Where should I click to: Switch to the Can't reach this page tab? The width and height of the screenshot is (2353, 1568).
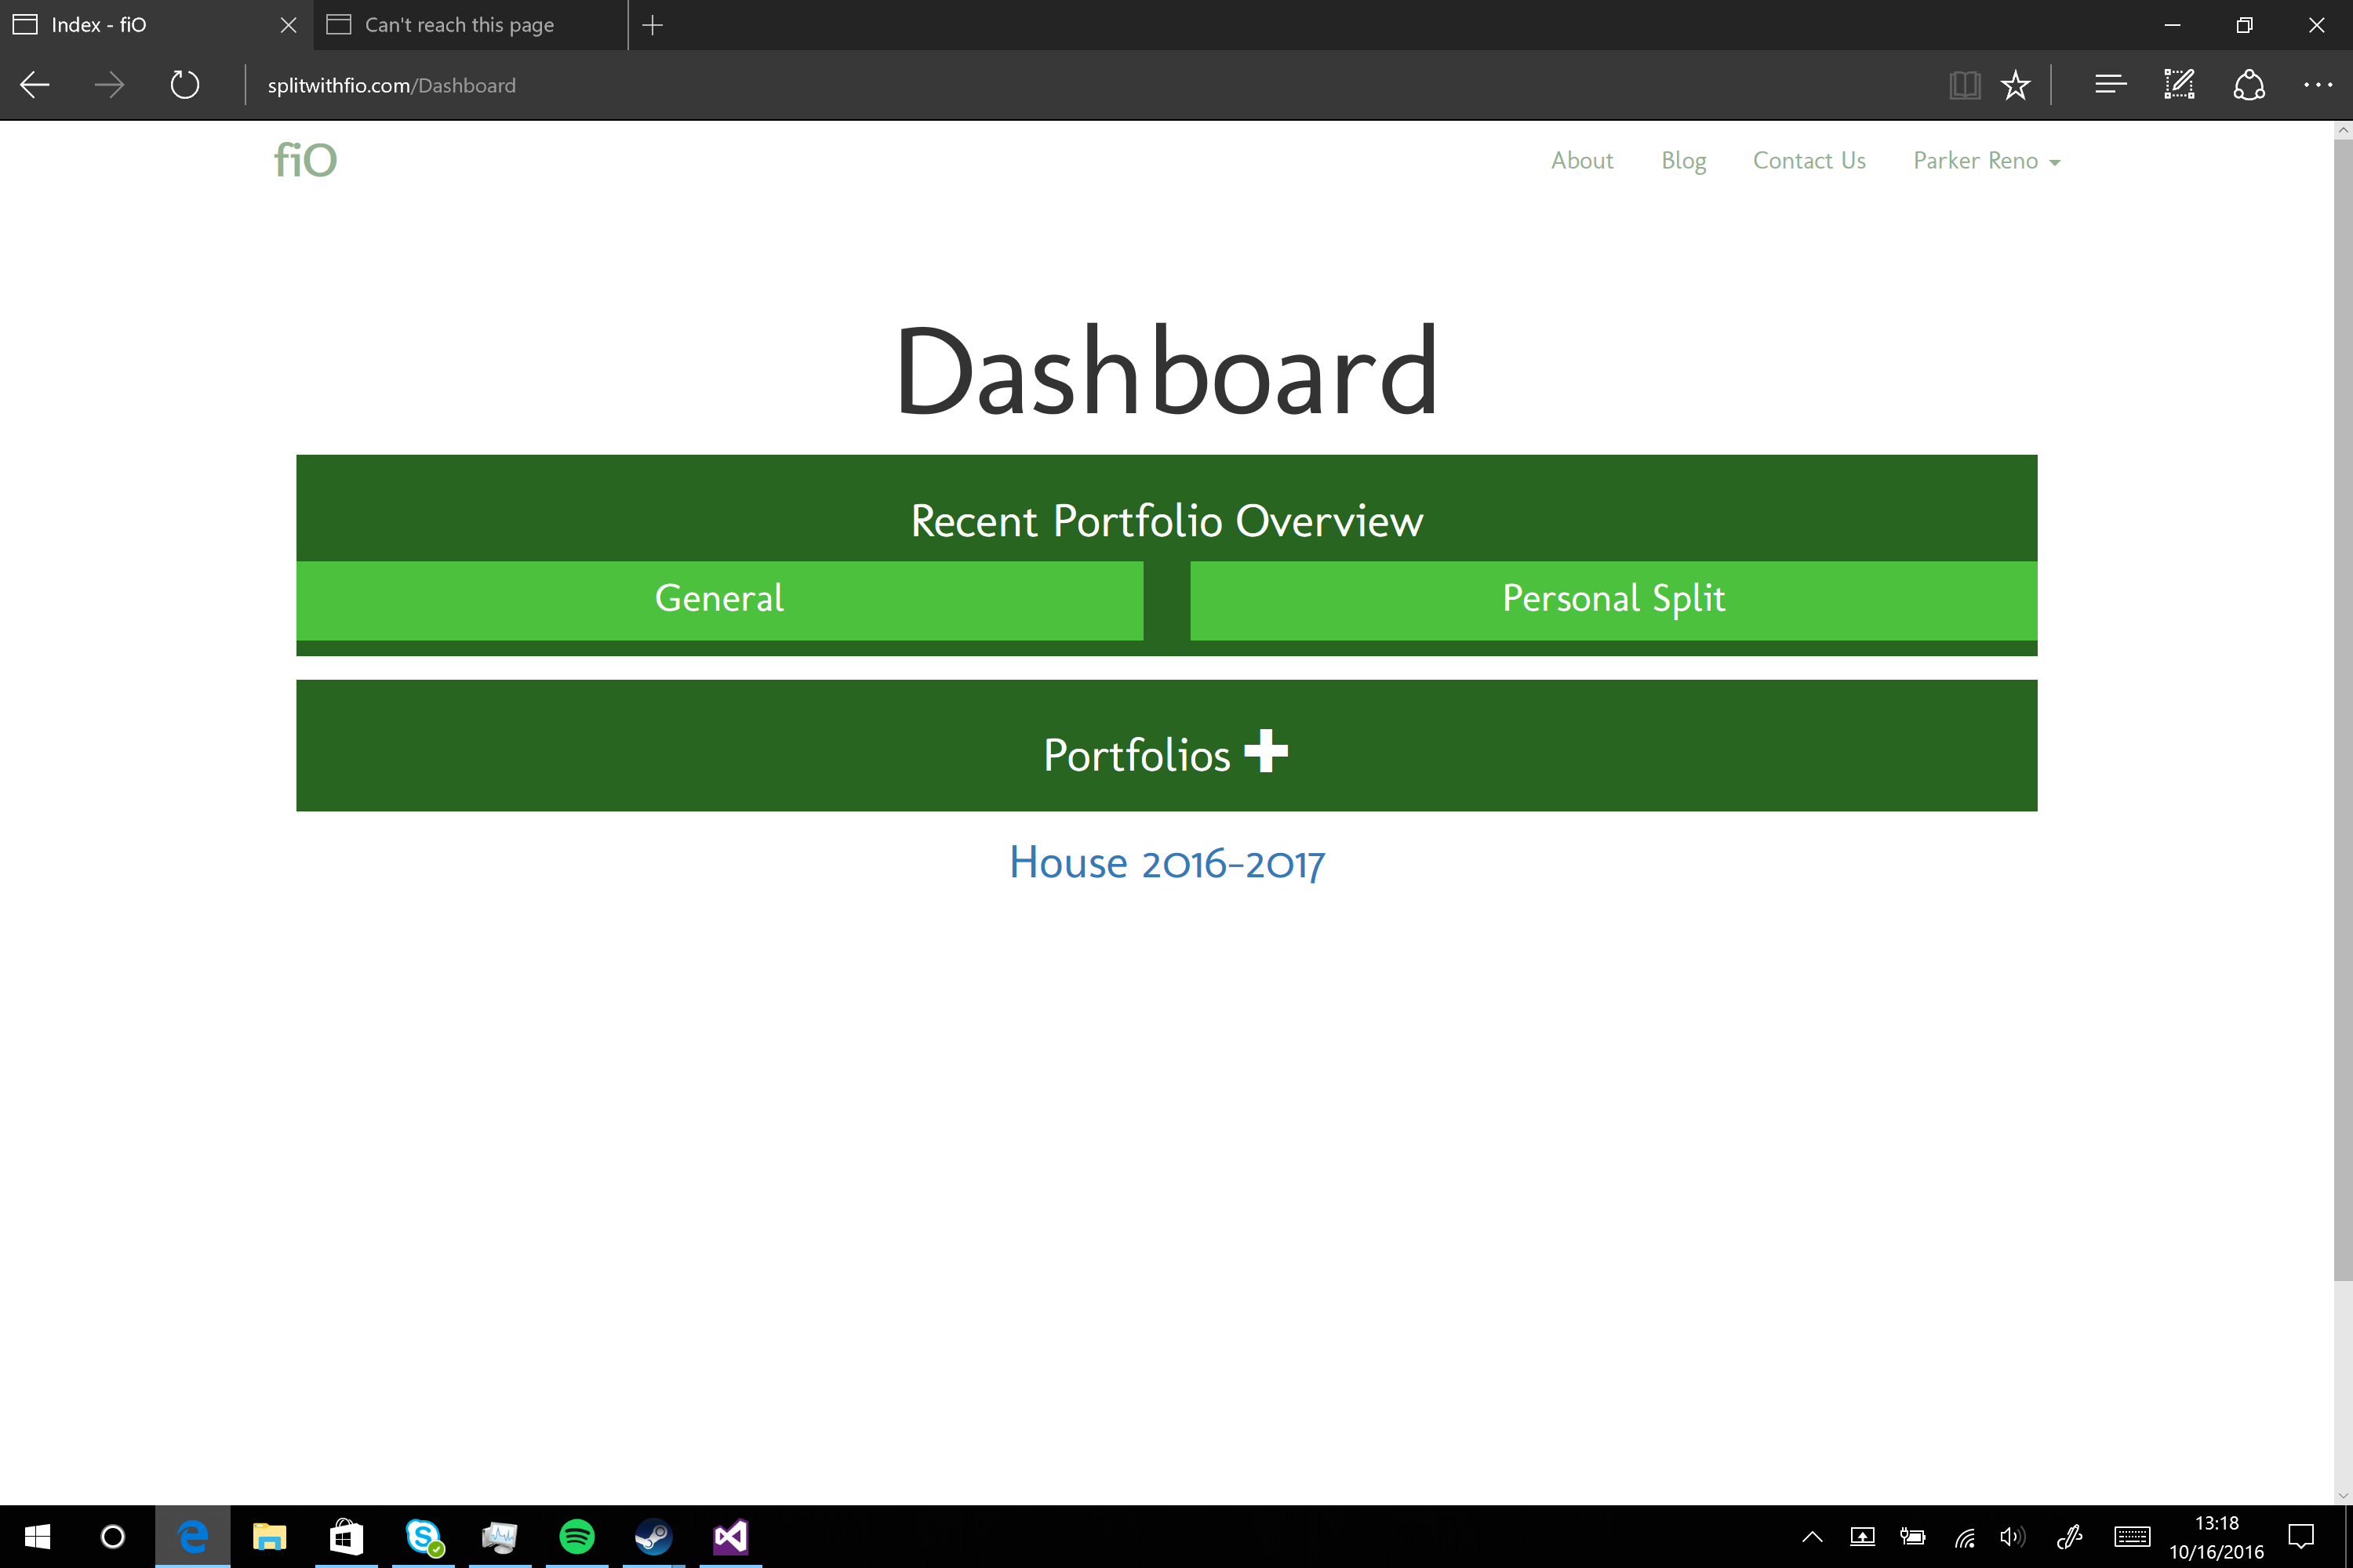459,25
